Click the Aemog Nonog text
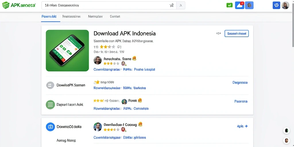294x147 pixels. coord(66,140)
